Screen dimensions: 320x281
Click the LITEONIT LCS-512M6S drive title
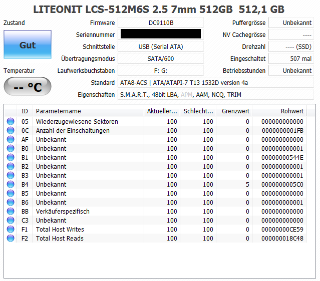(159, 9)
